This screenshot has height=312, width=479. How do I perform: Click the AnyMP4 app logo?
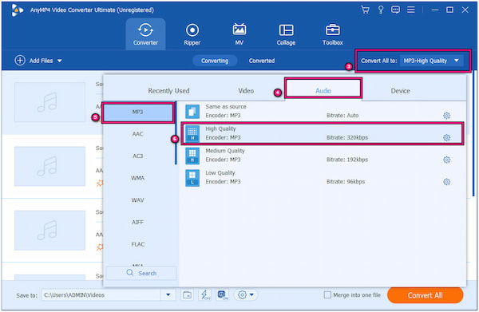[x=17, y=10]
